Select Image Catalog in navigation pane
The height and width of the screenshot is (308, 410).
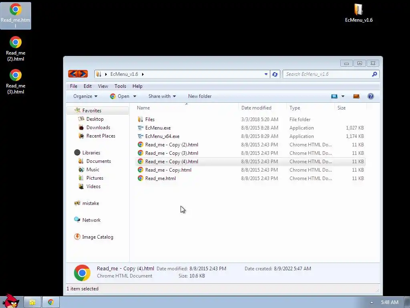98,237
